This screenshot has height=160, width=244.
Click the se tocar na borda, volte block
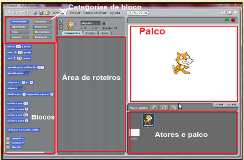23,130
